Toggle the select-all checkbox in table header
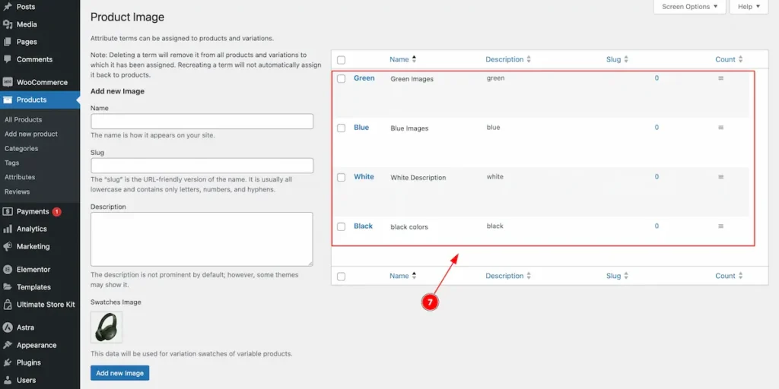The image size is (779, 389). [342, 60]
